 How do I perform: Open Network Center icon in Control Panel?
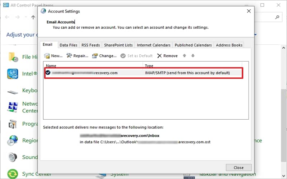click(x=13, y=107)
